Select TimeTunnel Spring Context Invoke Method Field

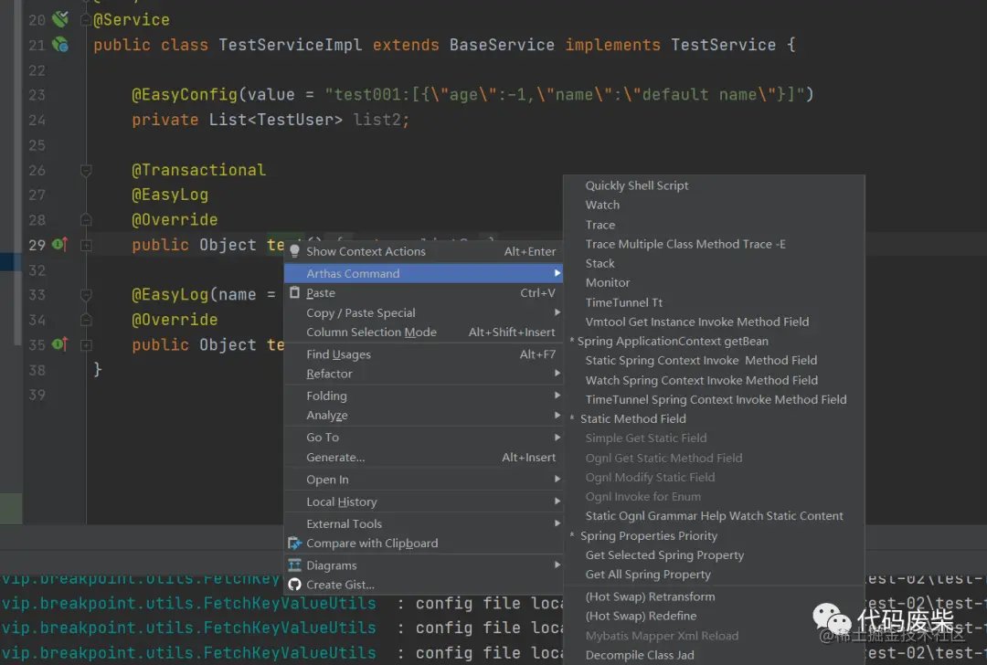point(714,399)
